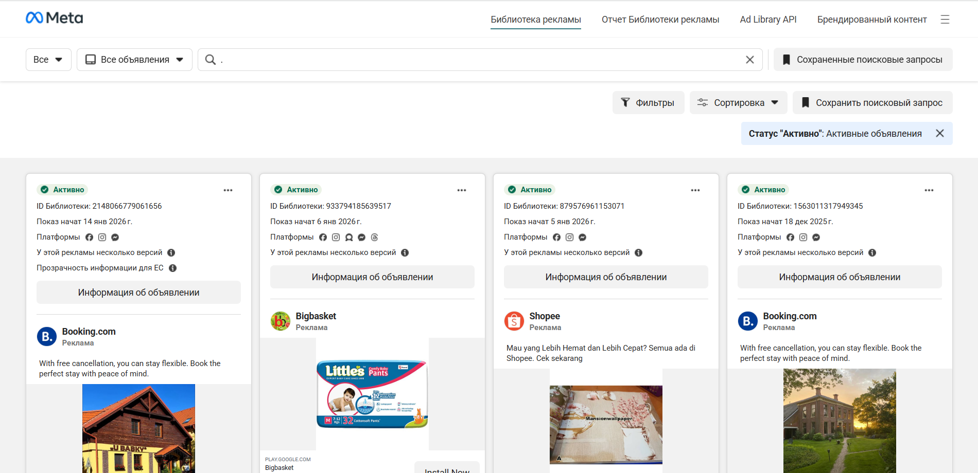Click the Shopee advertiser logo
The image size is (978, 473).
click(x=514, y=321)
